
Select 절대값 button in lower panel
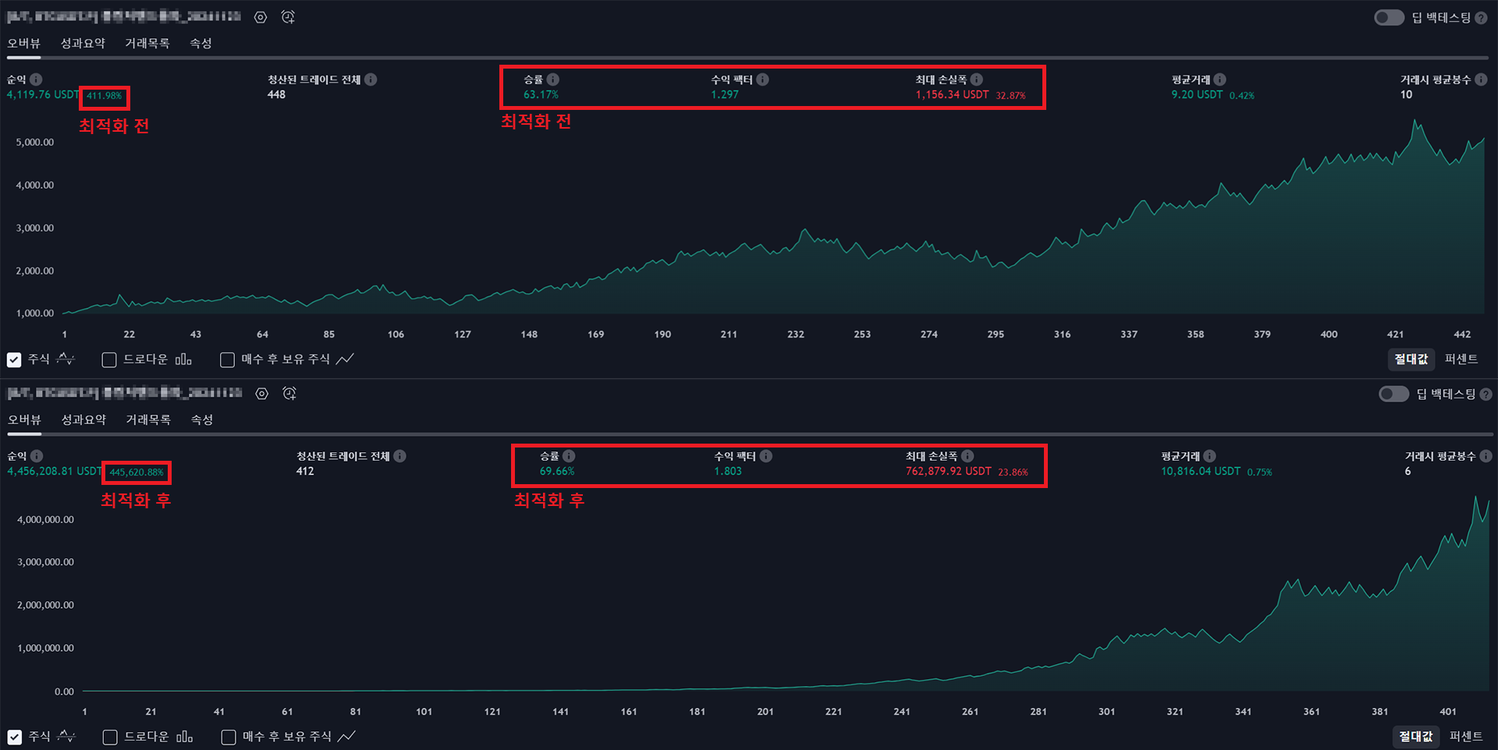pyautogui.click(x=1415, y=736)
